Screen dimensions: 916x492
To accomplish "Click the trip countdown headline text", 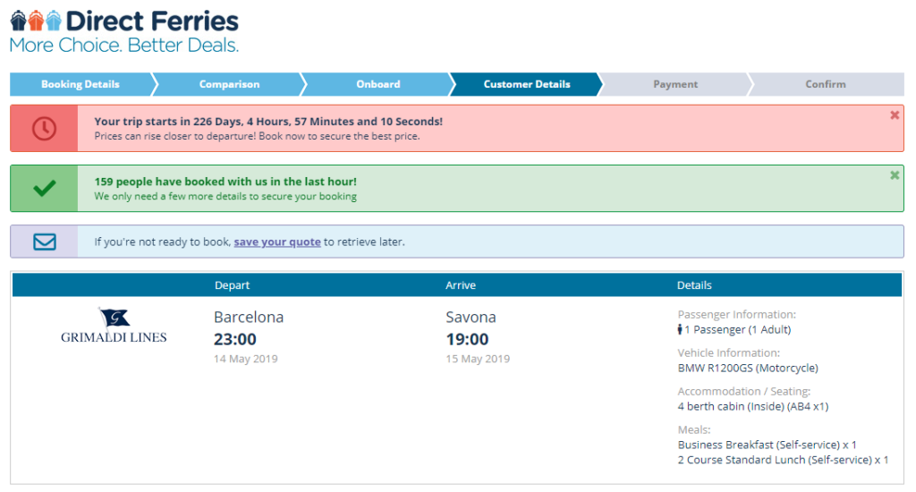I will (268, 122).
